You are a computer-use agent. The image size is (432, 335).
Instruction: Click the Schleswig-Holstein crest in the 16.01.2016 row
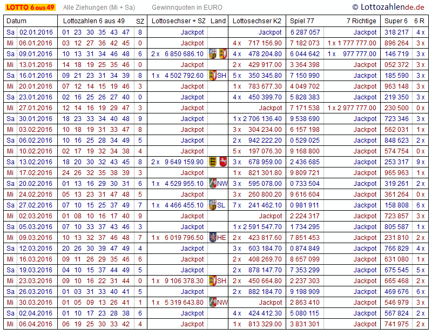point(213,76)
